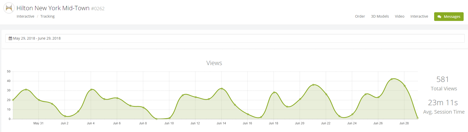Click the Jun 12 axis label

point(195,123)
